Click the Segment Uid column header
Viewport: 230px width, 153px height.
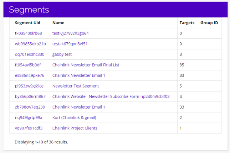coord(27,23)
